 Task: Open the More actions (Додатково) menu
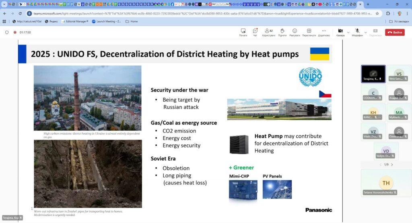point(323,32)
